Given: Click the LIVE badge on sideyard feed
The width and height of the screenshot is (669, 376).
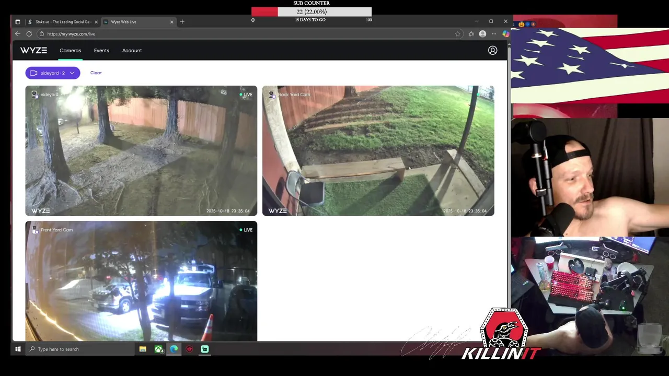Looking at the screenshot, I should click(246, 95).
